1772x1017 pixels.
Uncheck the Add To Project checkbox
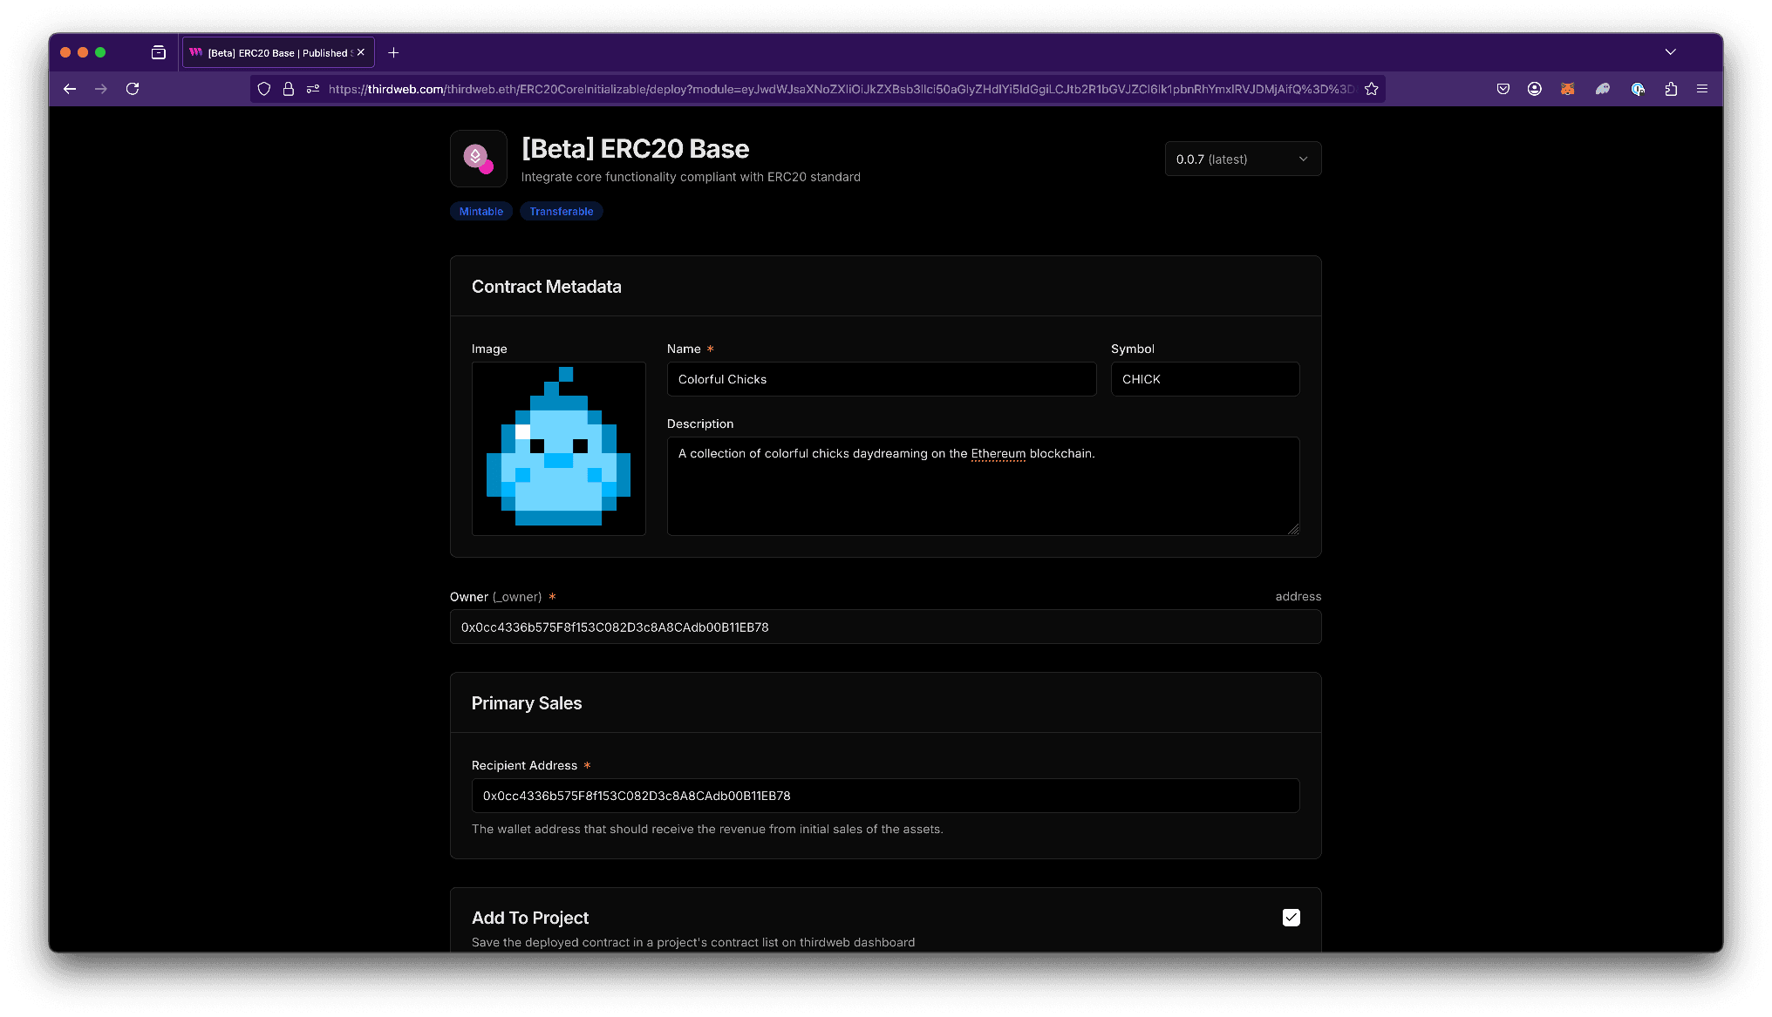tap(1292, 917)
